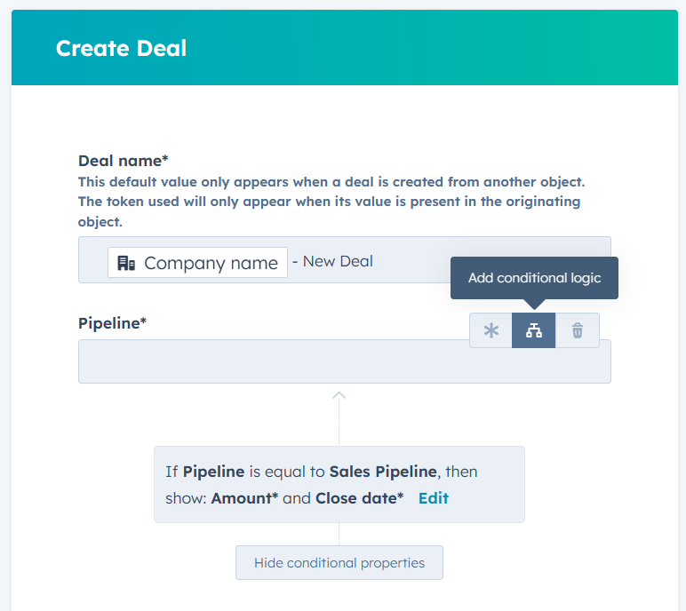The image size is (686, 611).
Task: Click the Edit link in the conditional rule
Action: point(434,498)
